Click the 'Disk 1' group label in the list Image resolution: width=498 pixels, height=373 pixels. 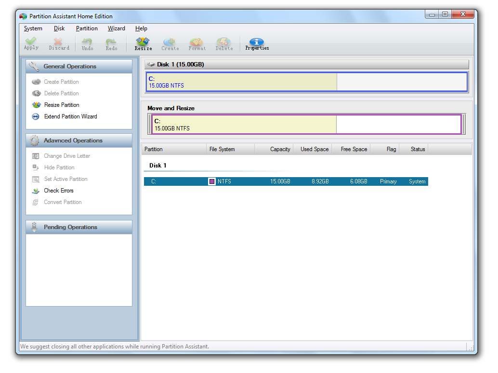(x=158, y=166)
